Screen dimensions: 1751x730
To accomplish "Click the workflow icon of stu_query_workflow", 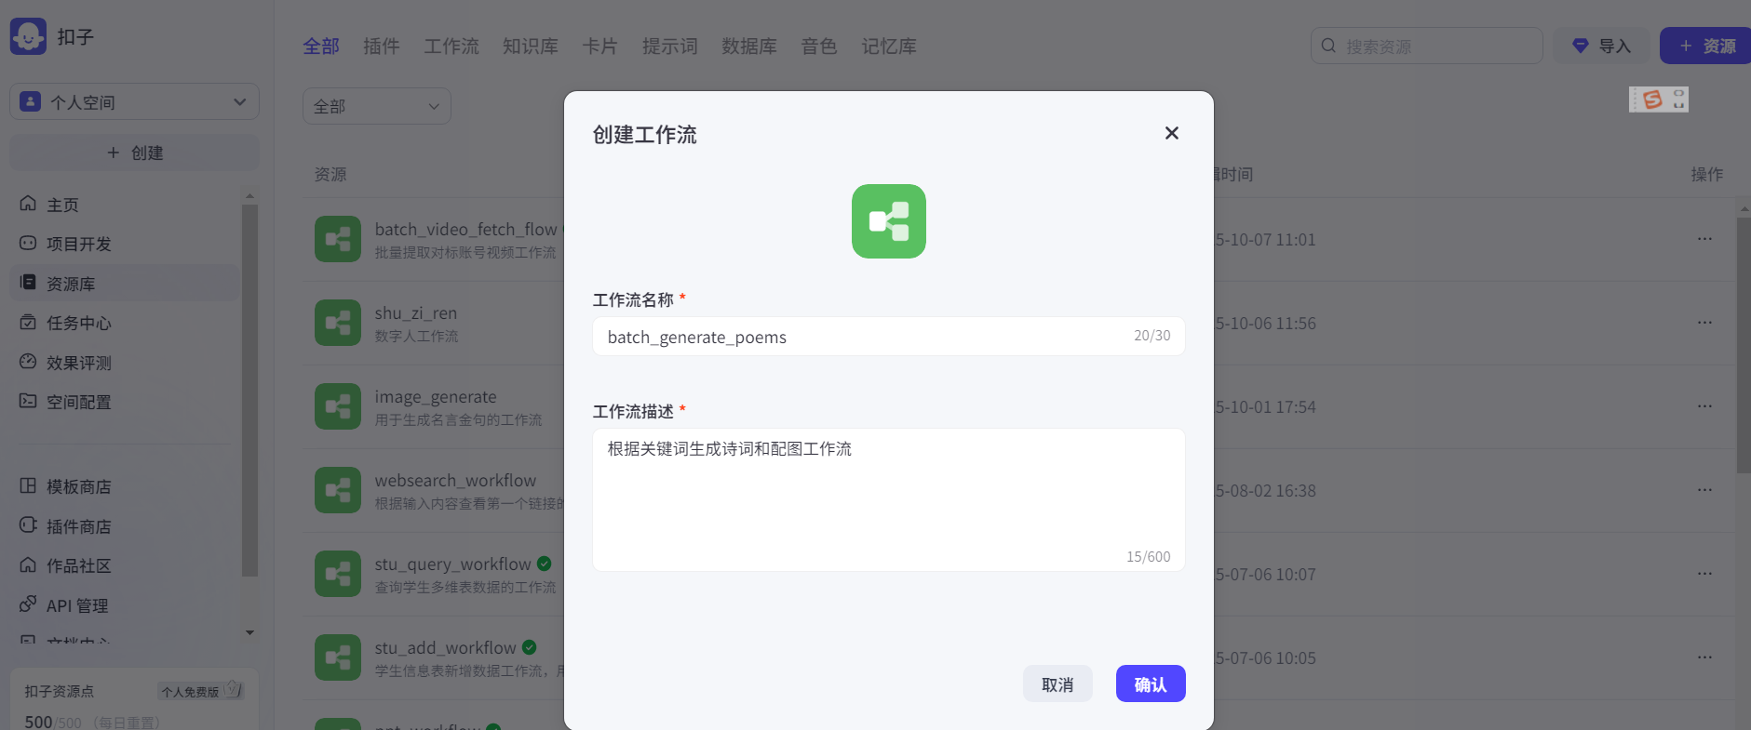I will [338, 574].
